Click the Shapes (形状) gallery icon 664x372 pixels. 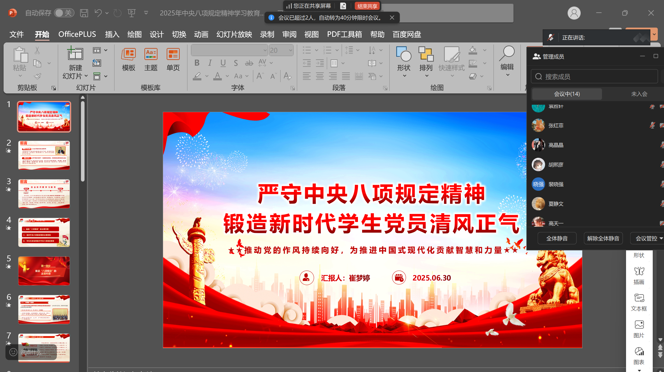pyautogui.click(x=404, y=55)
